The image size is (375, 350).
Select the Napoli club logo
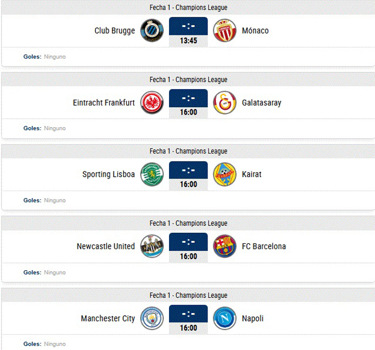coord(224,319)
